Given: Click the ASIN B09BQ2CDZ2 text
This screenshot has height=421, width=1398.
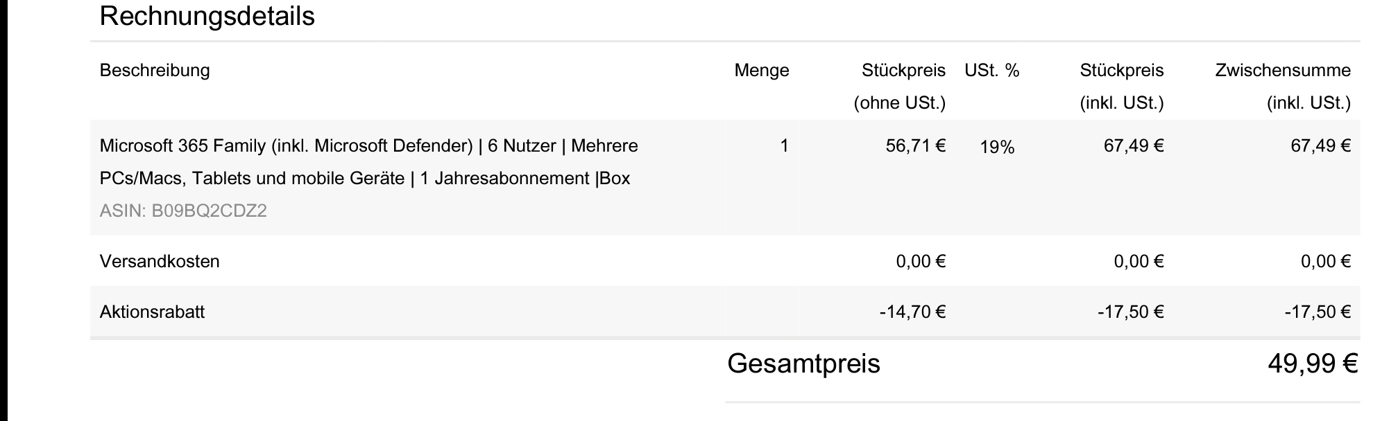Looking at the screenshot, I should [183, 211].
